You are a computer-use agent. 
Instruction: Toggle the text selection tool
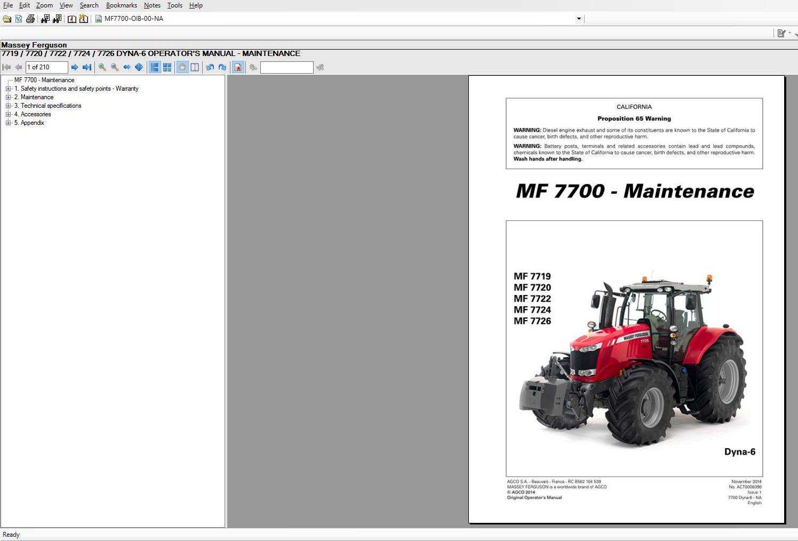click(195, 67)
